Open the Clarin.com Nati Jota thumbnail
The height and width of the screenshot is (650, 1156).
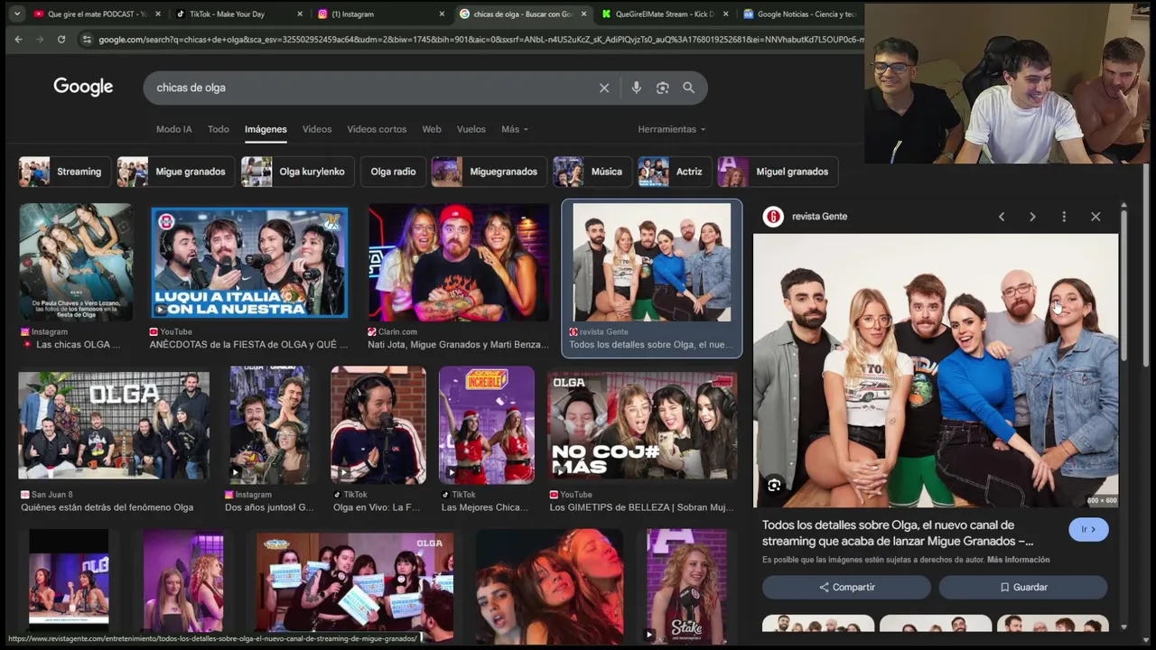click(458, 262)
